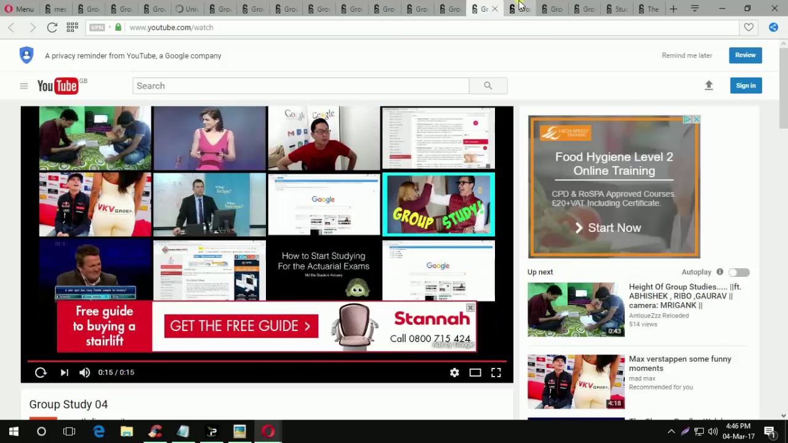Click Start Now on Food Hygiene ad
Image resolution: width=788 pixels, height=443 pixels.
pyautogui.click(x=608, y=228)
